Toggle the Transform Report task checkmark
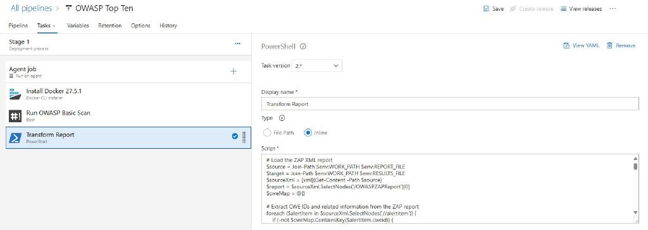The image size is (648, 230). 235,136
